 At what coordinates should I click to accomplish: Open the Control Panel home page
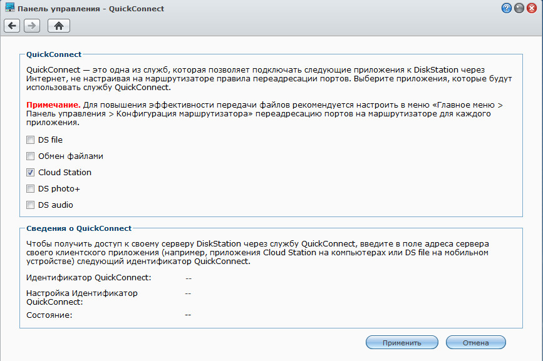pos(59,26)
